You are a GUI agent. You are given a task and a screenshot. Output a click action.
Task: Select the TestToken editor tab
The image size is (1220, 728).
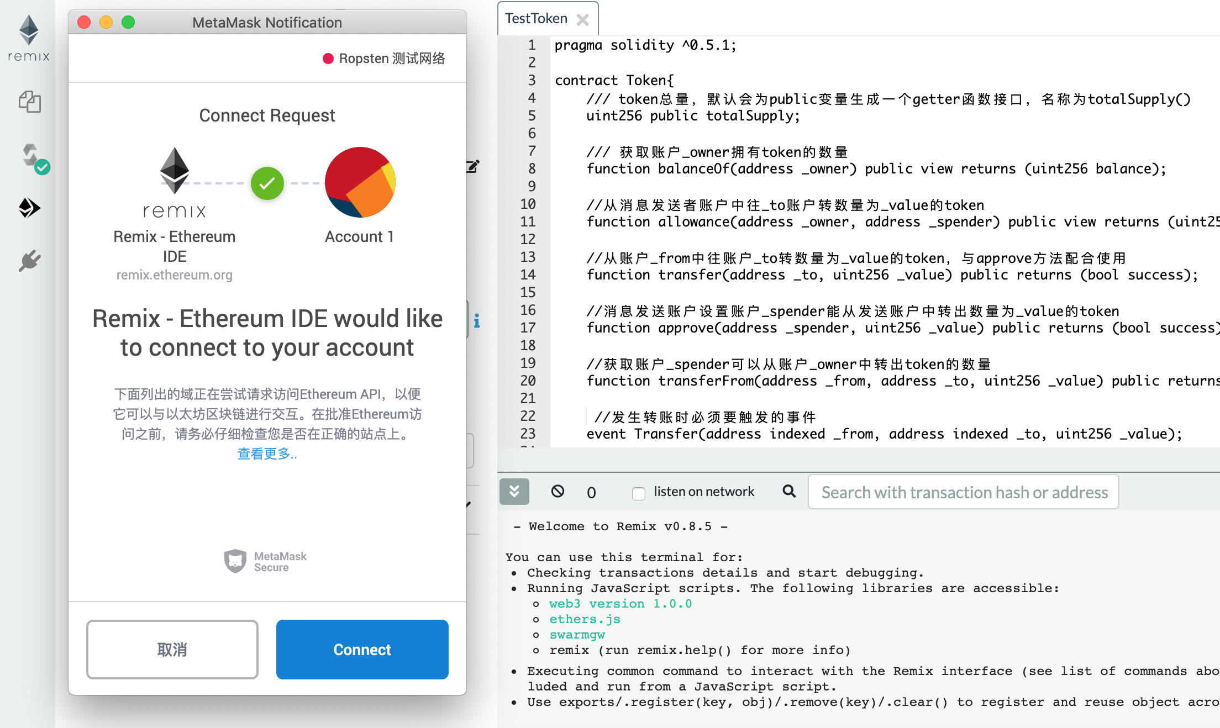click(536, 19)
